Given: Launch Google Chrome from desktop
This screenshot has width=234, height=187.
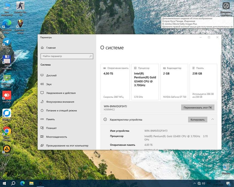Looking at the screenshot, I should pos(7,134).
